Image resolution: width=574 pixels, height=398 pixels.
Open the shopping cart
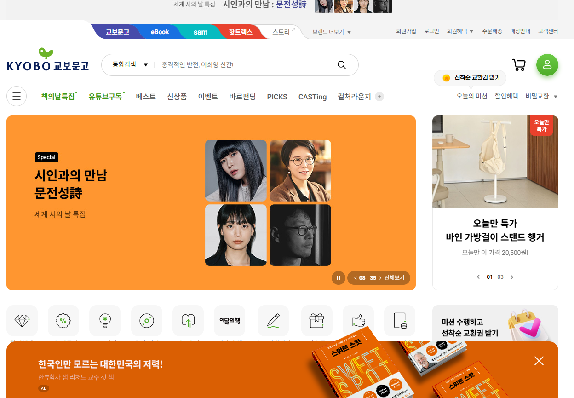519,65
